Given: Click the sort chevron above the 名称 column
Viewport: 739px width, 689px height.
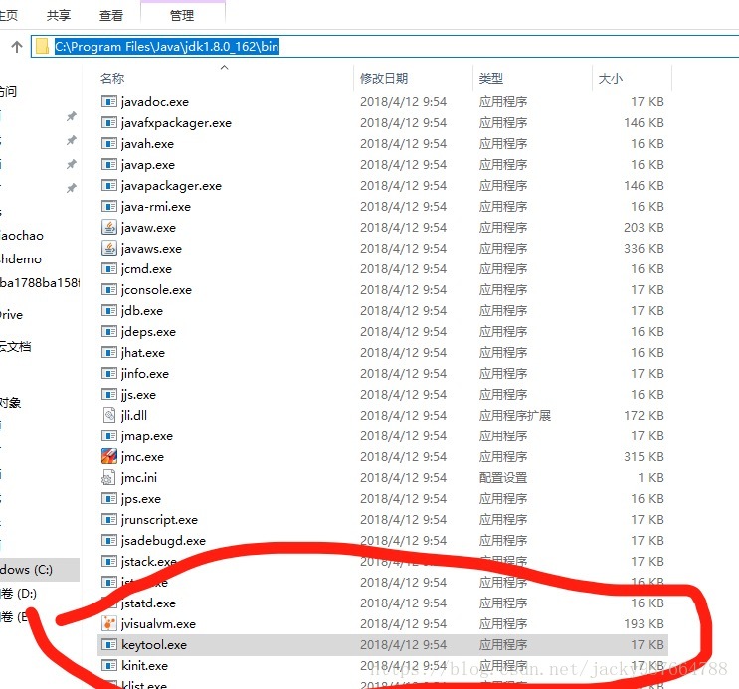Looking at the screenshot, I should pyautogui.click(x=225, y=67).
